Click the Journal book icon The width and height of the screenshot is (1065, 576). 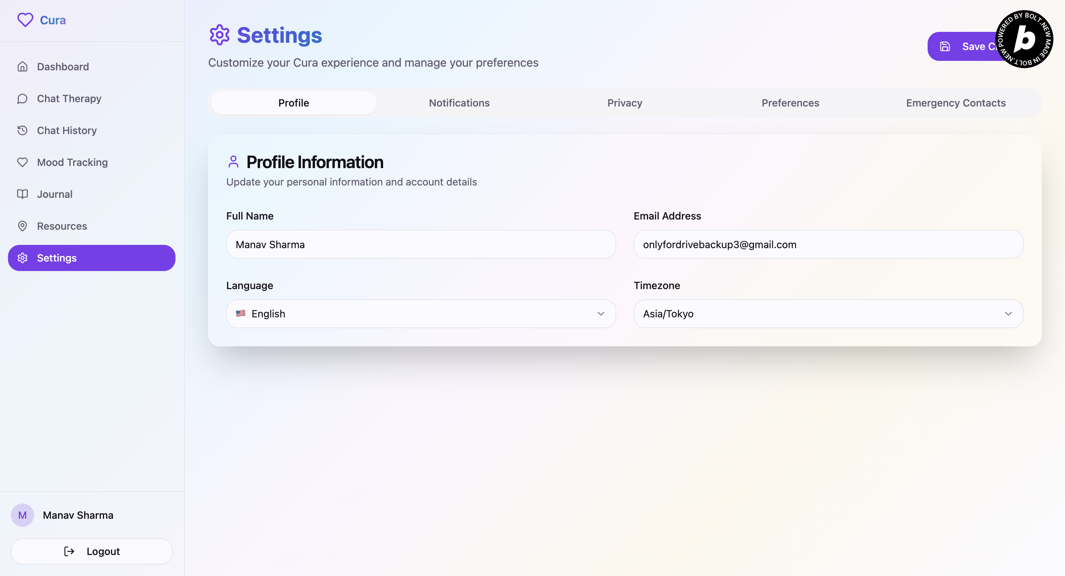[x=22, y=194]
